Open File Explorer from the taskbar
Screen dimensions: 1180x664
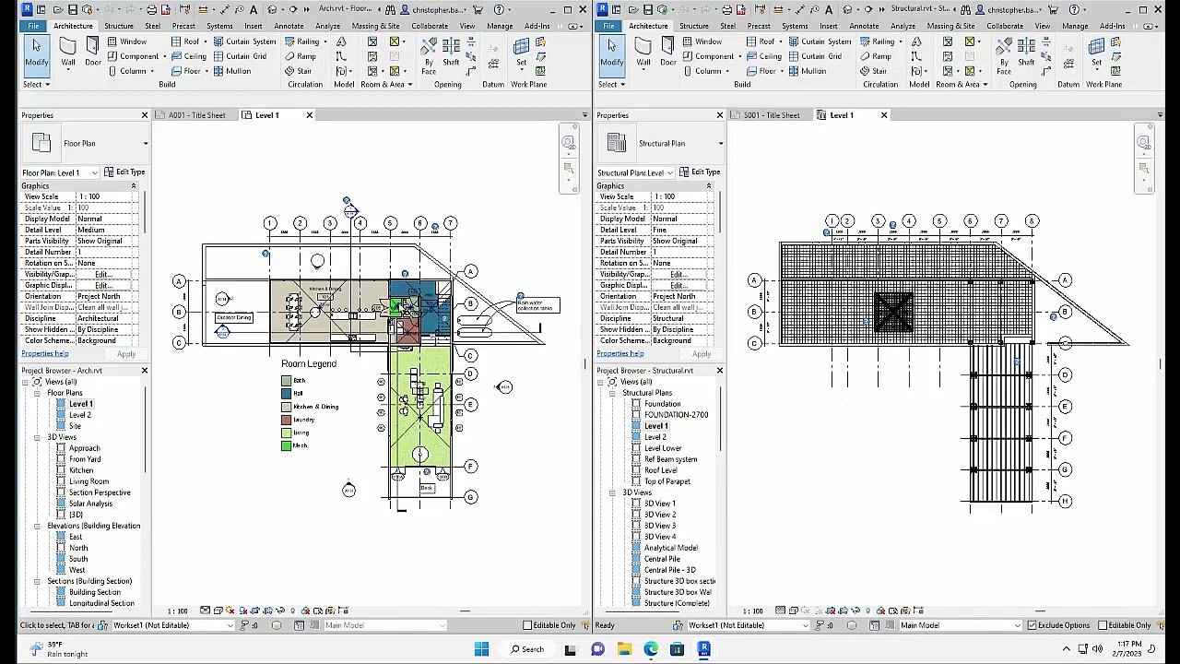coord(624,649)
